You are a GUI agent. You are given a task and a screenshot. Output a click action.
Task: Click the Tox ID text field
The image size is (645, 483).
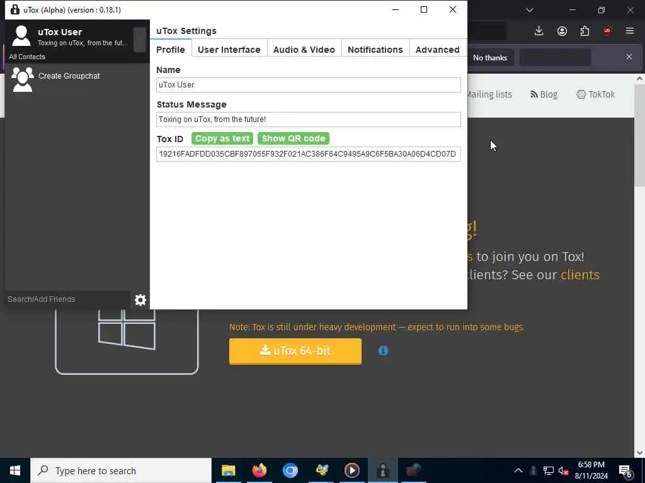[x=309, y=154]
